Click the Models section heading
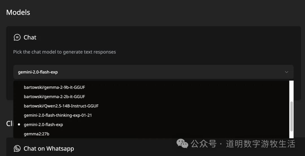This screenshot has width=305, height=156. click(18, 12)
